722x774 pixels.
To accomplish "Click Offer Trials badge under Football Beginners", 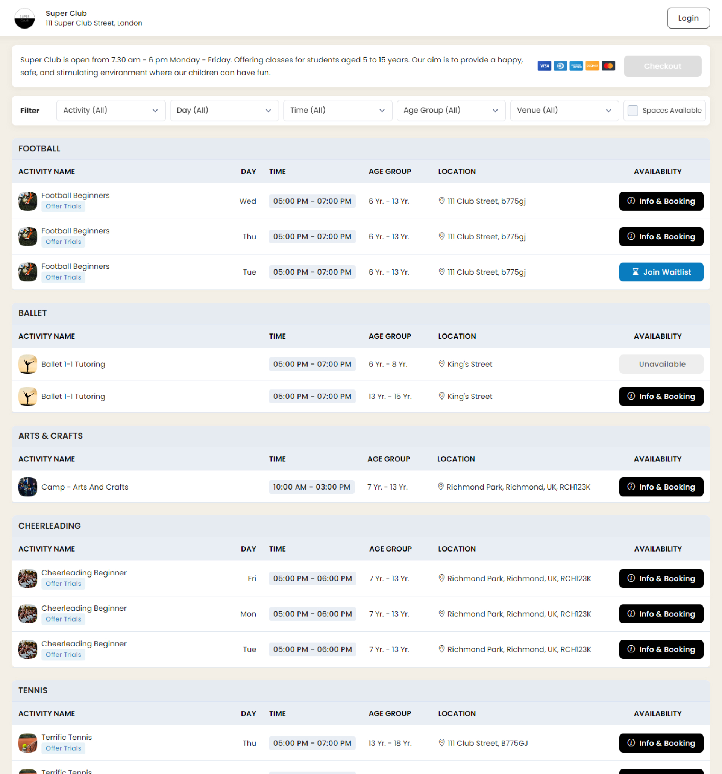I will [63, 206].
